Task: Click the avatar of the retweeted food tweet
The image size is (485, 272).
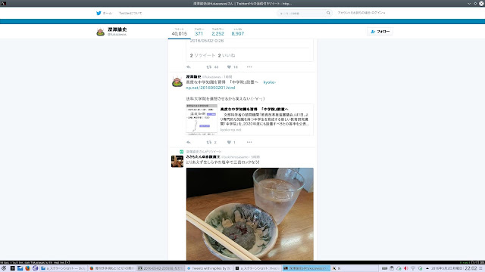Action: (x=177, y=161)
